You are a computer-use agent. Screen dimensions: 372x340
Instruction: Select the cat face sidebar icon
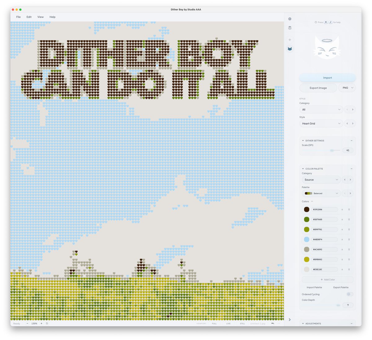pyautogui.click(x=290, y=49)
